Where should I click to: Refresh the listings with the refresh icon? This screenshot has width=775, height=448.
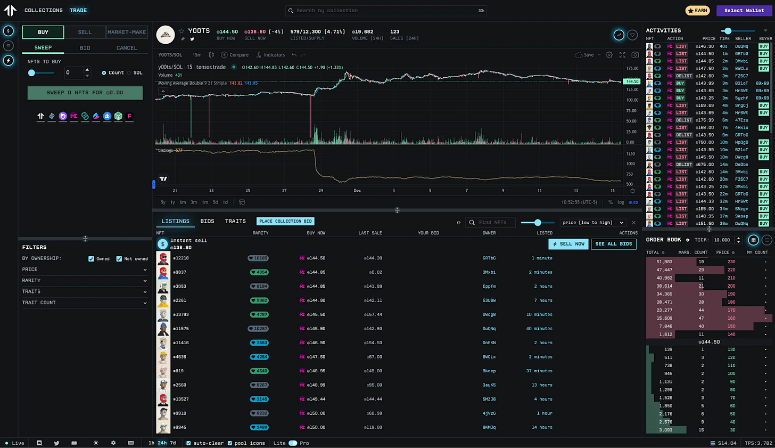coord(458,223)
